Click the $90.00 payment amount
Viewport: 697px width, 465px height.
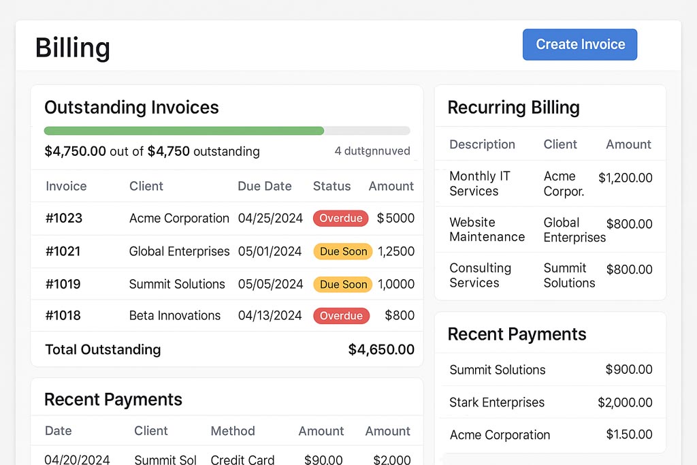[x=323, y=460]
